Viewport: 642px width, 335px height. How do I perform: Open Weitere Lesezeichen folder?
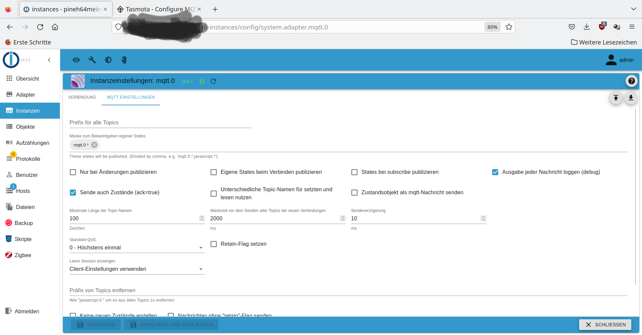[604, 42]
